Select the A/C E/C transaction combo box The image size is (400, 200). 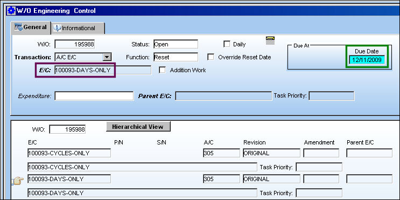coord(83,57)
